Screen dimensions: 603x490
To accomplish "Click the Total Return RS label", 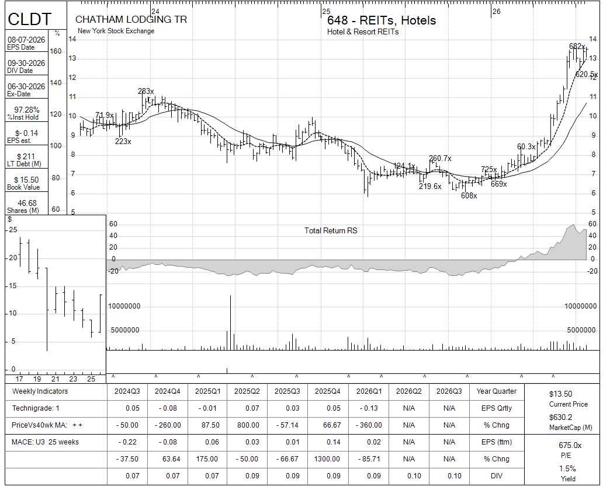I will (331, 231).
